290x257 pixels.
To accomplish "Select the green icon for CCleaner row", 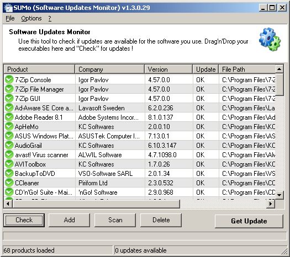I will [x=9, y=183].
